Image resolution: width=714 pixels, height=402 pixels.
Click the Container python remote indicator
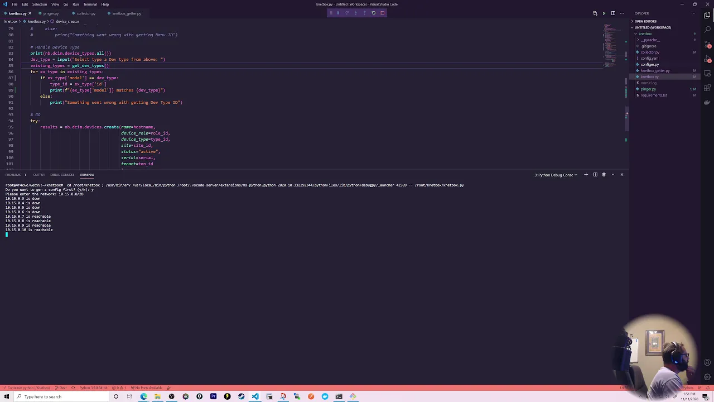pos(26,388)
